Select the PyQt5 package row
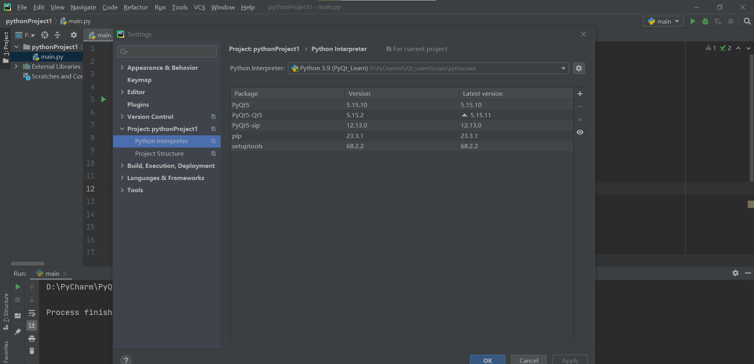Screen dimensions: 754x364 tap(401, 105)
